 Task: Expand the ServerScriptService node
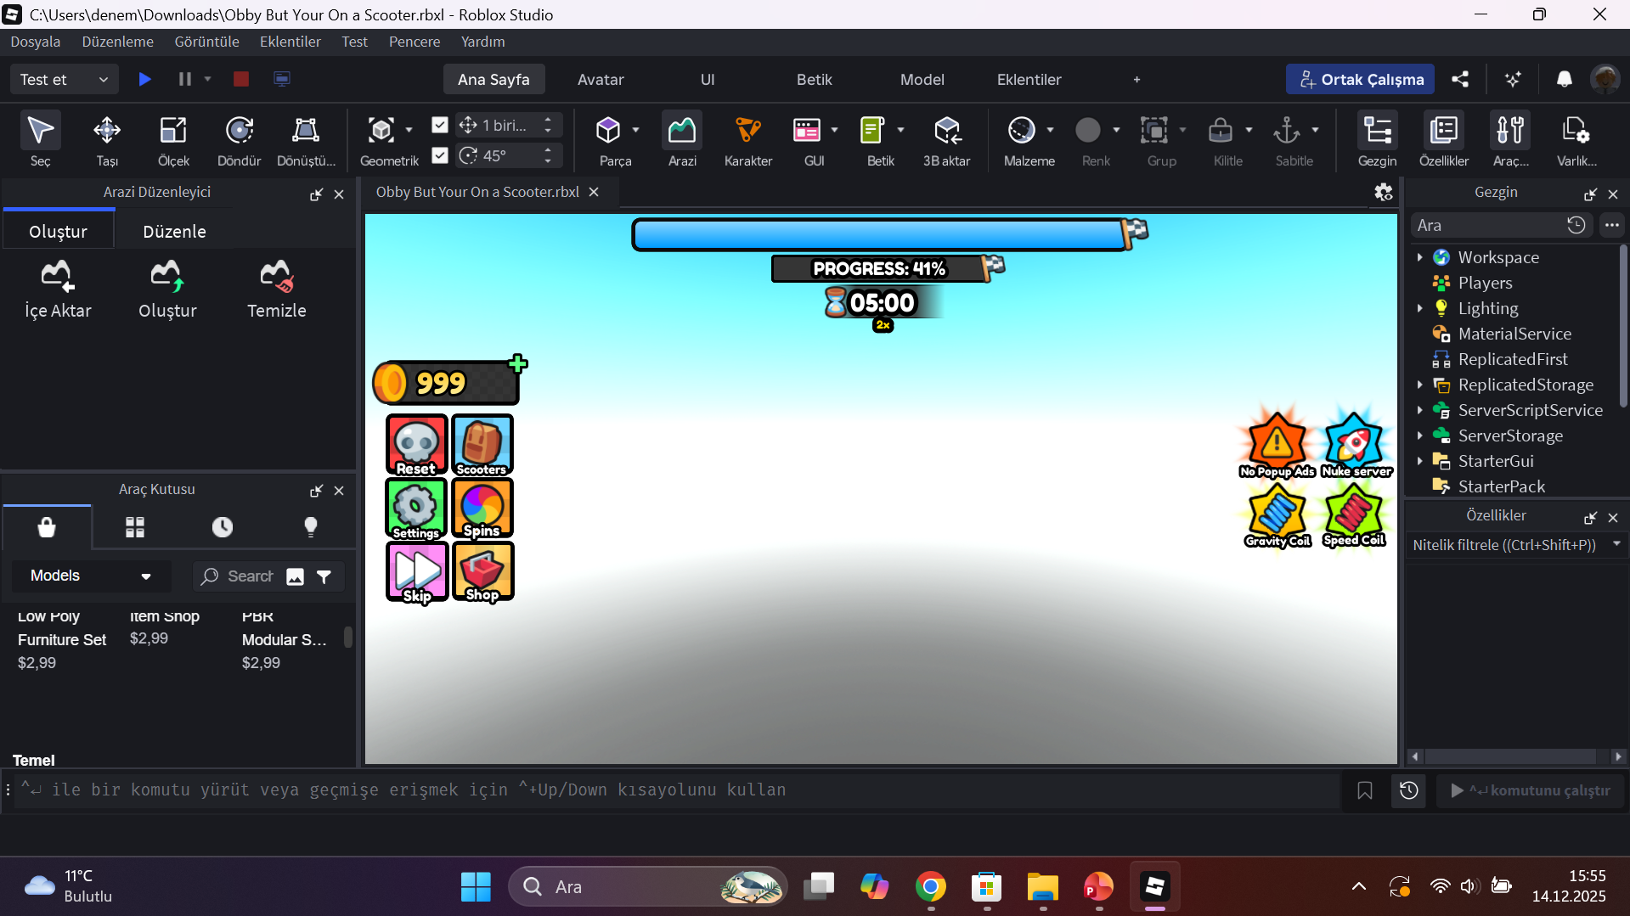point(1419,410)
